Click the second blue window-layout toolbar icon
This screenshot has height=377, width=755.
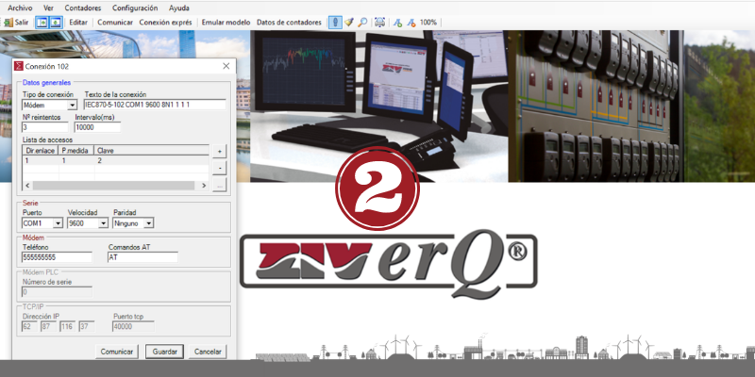pos(56,22)
